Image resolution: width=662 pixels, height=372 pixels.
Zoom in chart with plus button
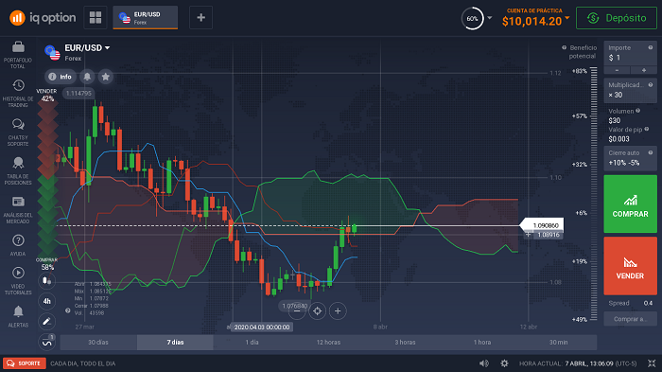click(x=338, y=311)
